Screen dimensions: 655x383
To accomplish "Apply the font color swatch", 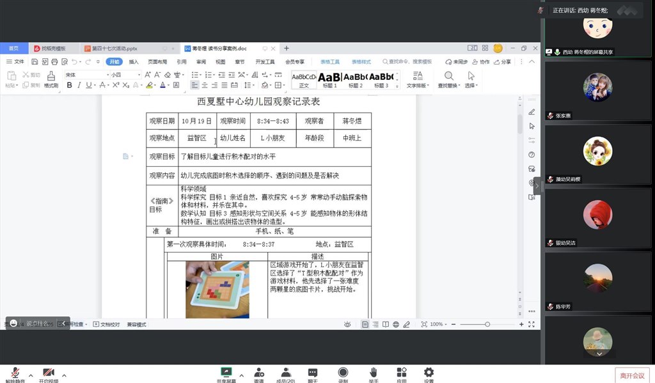I will tap(162, 85).
